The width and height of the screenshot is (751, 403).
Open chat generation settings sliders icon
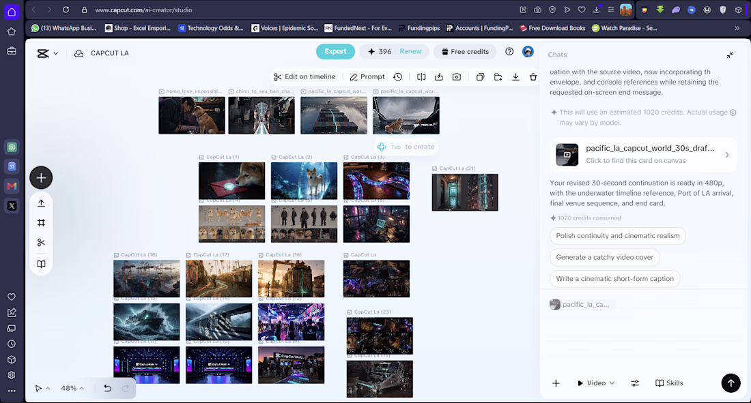(635, 383)
